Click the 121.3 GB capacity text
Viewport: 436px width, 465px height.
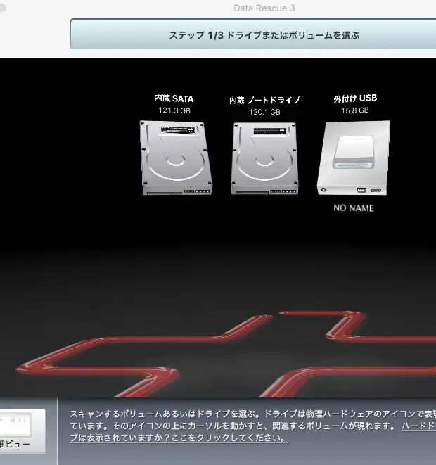[174, 110]
